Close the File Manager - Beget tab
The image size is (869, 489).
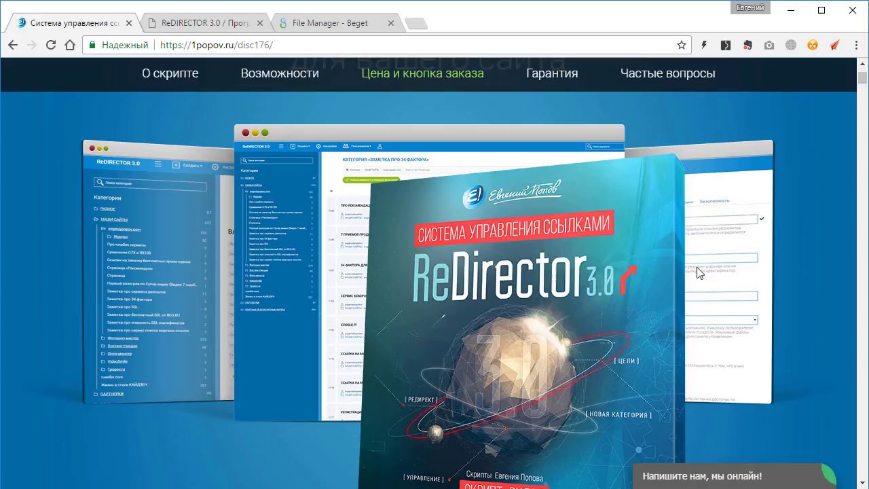[391, 23]
